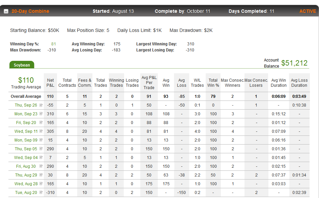Collapse the 20-Day Combine panel

pos(6,11)
